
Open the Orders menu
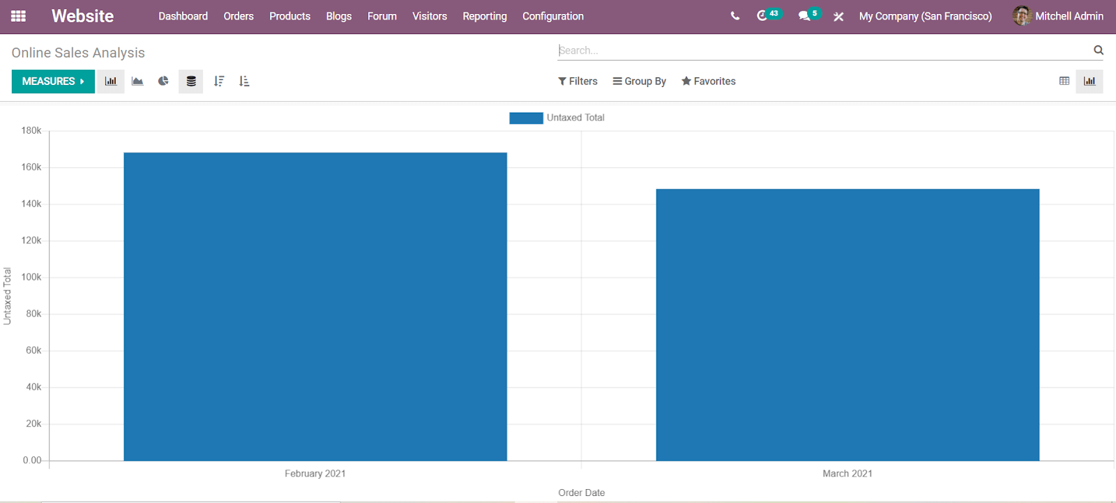point(239,16)
